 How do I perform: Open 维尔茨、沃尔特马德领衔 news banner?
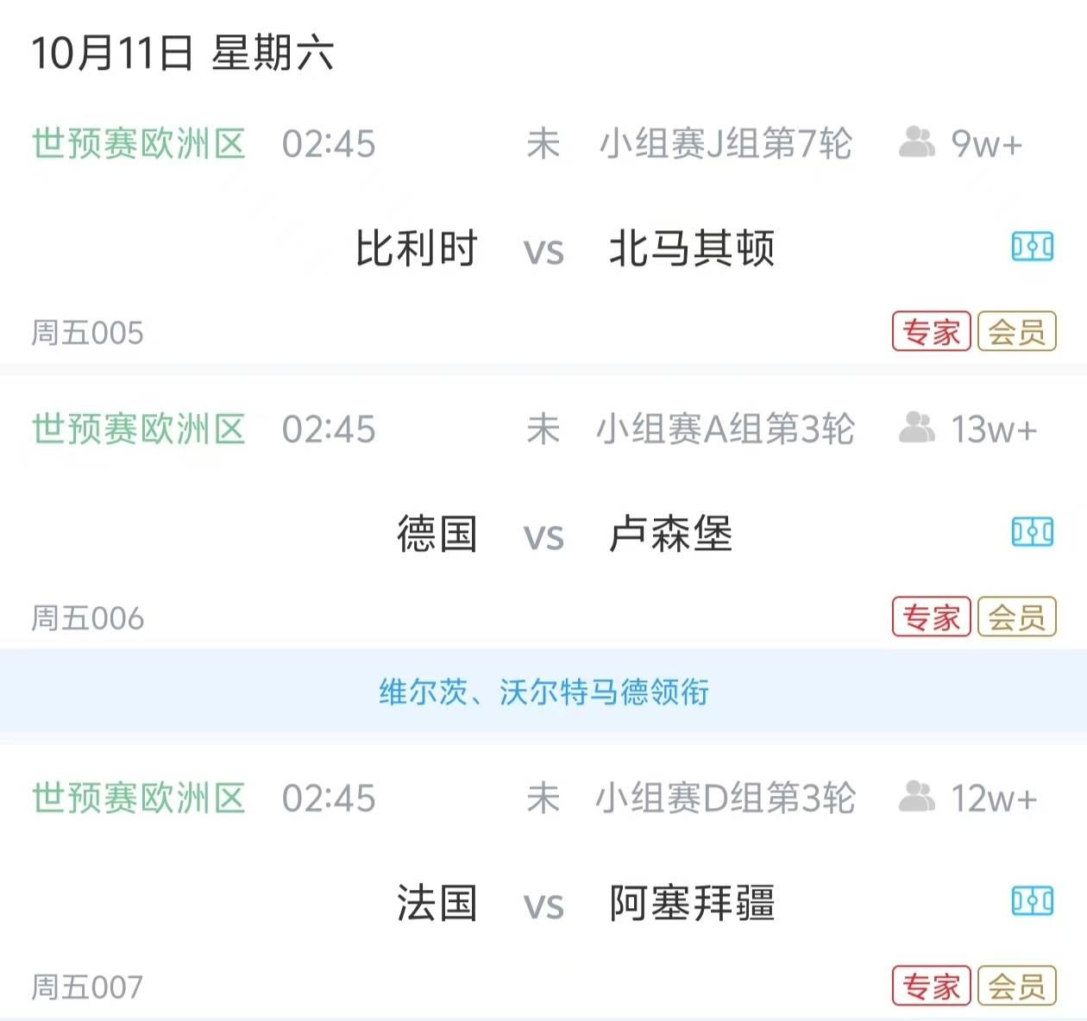(543, 692)
